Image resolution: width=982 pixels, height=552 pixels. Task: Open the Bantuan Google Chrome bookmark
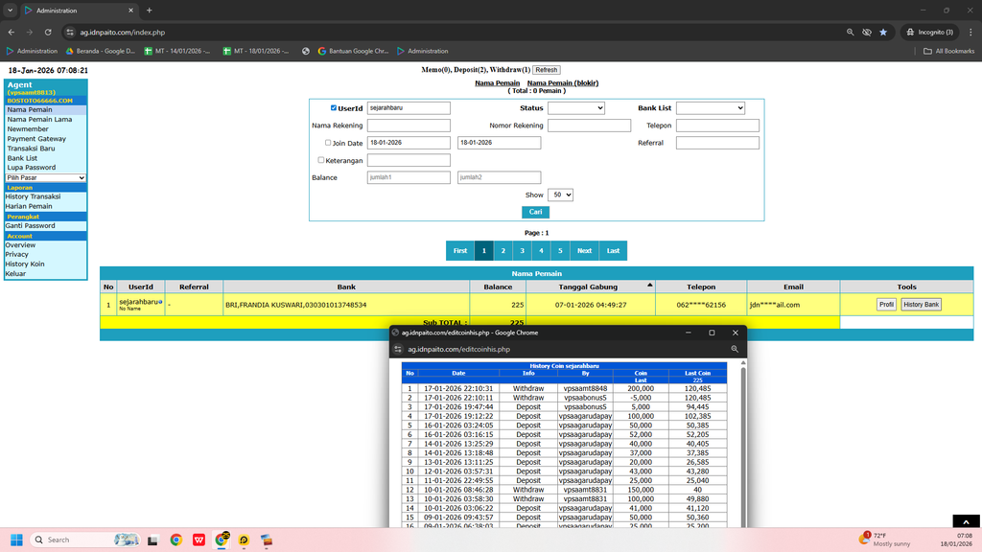point(353,51)
